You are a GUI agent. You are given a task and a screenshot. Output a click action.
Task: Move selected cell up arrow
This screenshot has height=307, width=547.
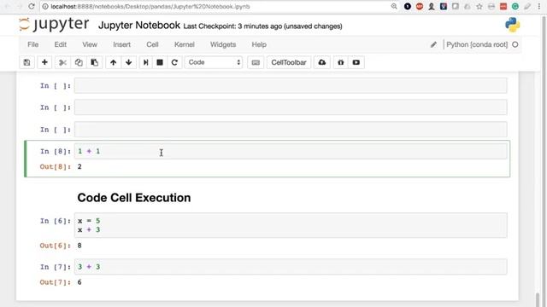113,62
